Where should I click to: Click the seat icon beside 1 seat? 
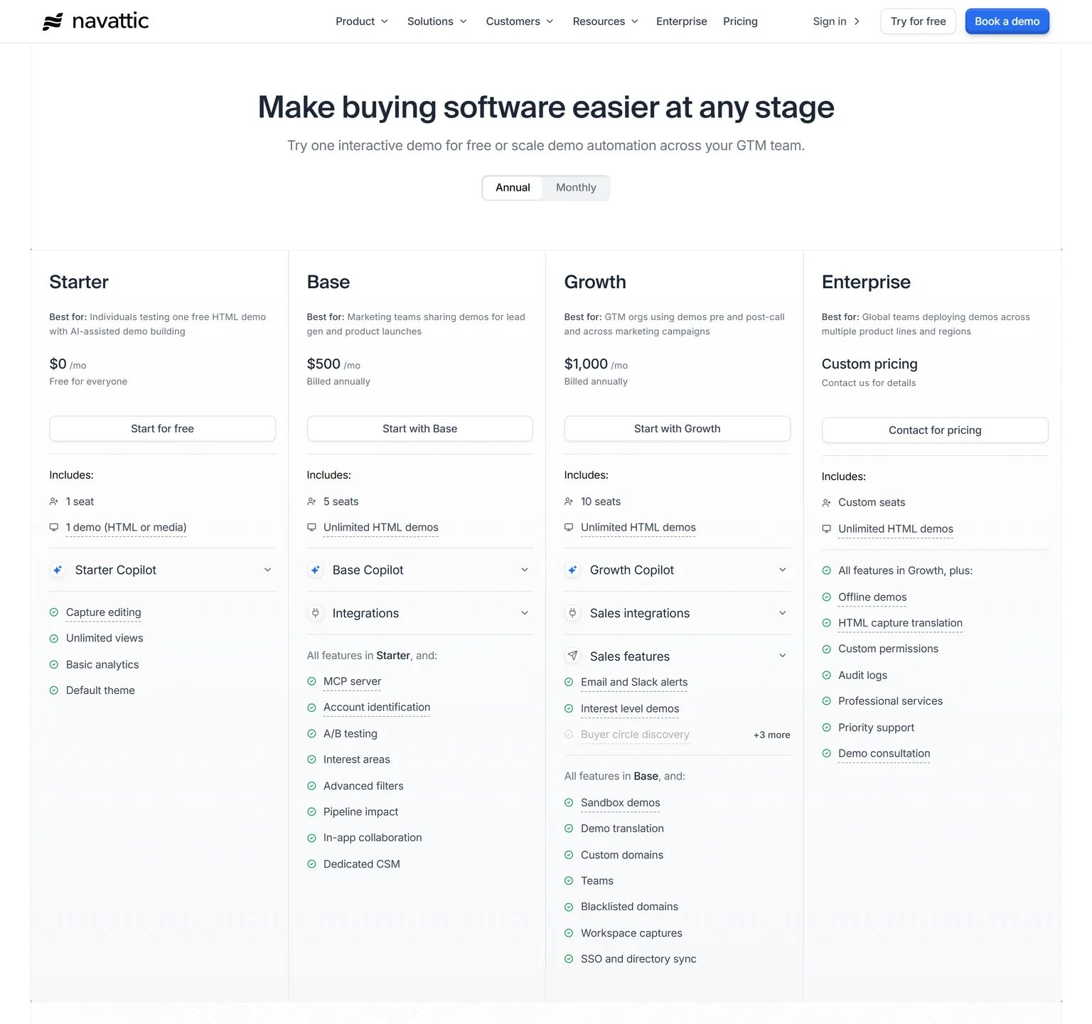54,501
